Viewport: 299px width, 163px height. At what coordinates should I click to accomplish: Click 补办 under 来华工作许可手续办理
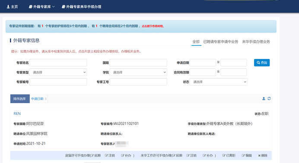point(208,155)
